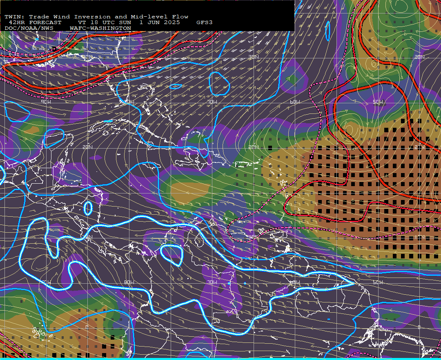Click the 0 equator label near northeast Brazil
441x360 pixels.
[419, 327]
